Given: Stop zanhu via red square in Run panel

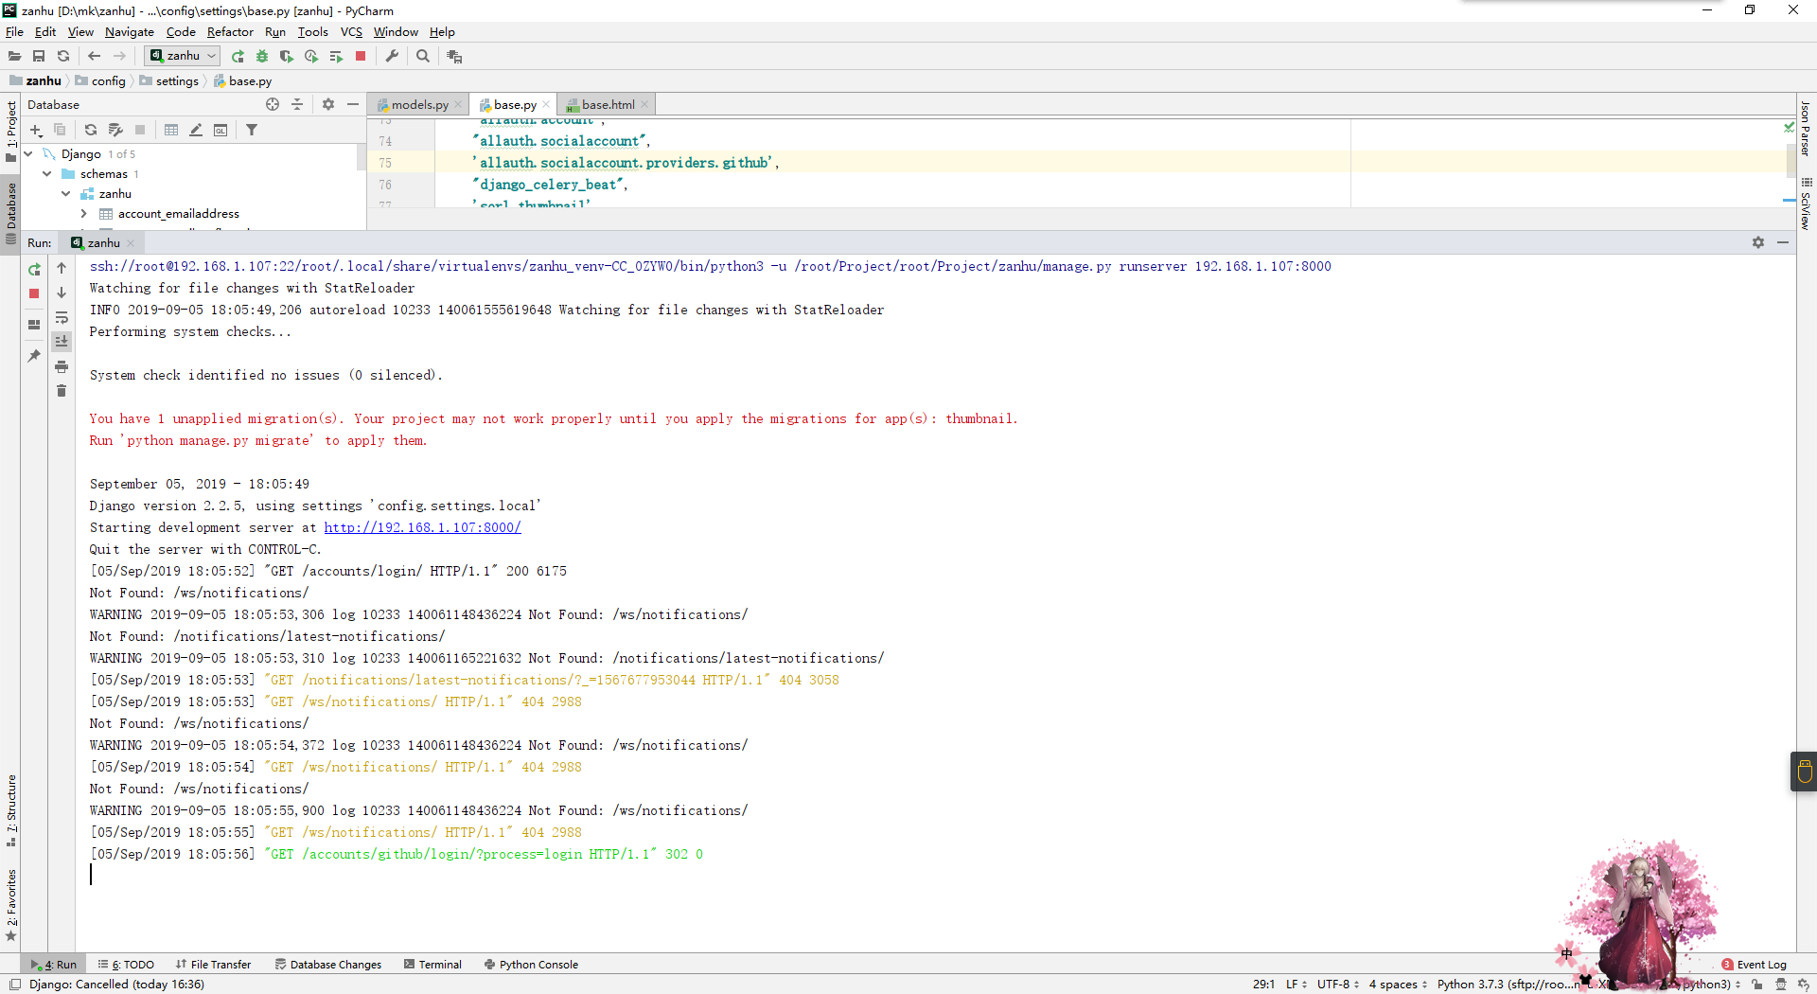Looking at the screenshot, I should [34, 294].
